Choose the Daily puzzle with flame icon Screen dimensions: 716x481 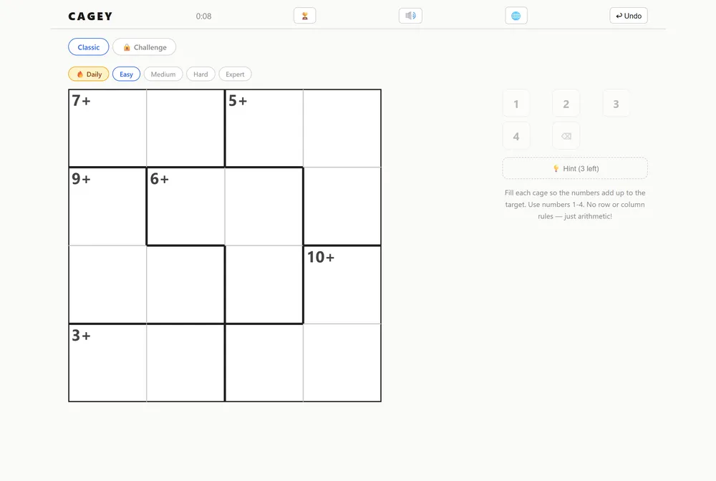(x=89, y=74)
